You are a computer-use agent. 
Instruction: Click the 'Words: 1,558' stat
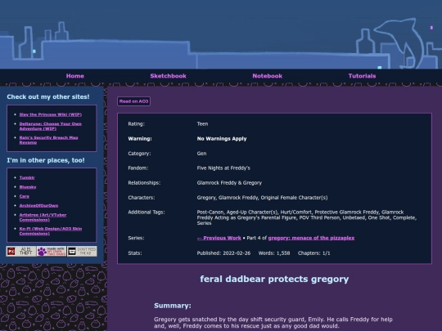[x=274, y=253]
